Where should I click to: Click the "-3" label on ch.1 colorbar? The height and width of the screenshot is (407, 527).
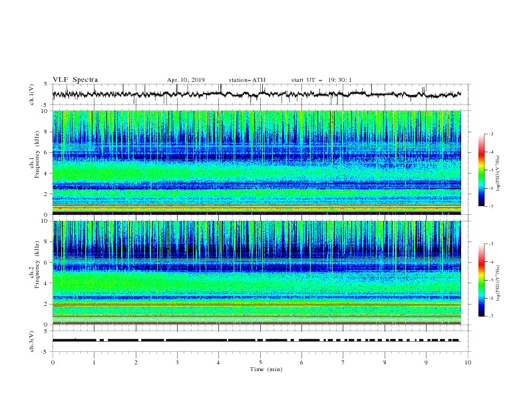coord(490,134)
